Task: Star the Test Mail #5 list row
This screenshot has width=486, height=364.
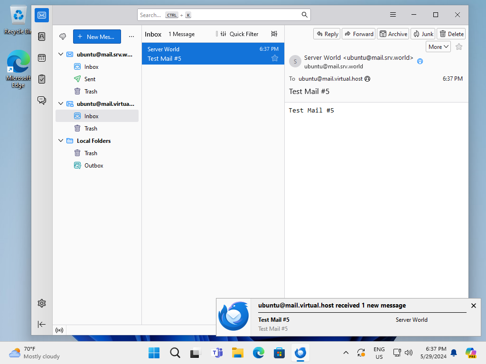Action: 275,58
